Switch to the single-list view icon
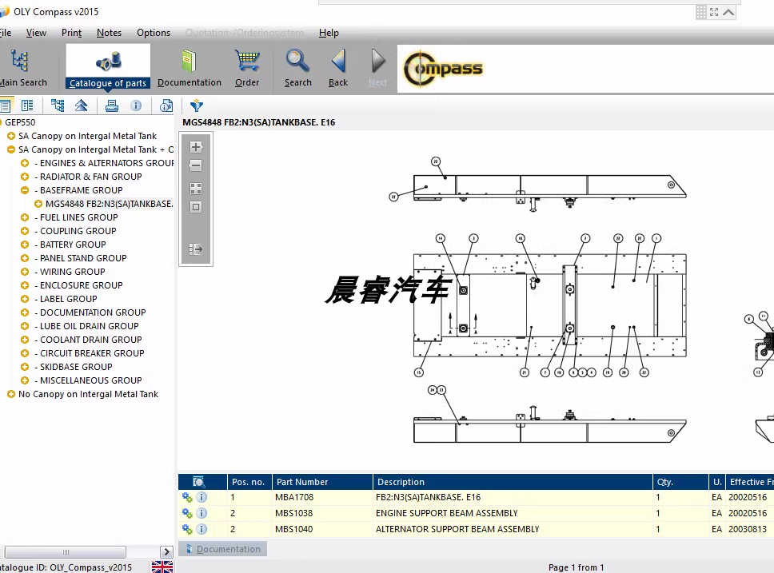 [6, 105]
